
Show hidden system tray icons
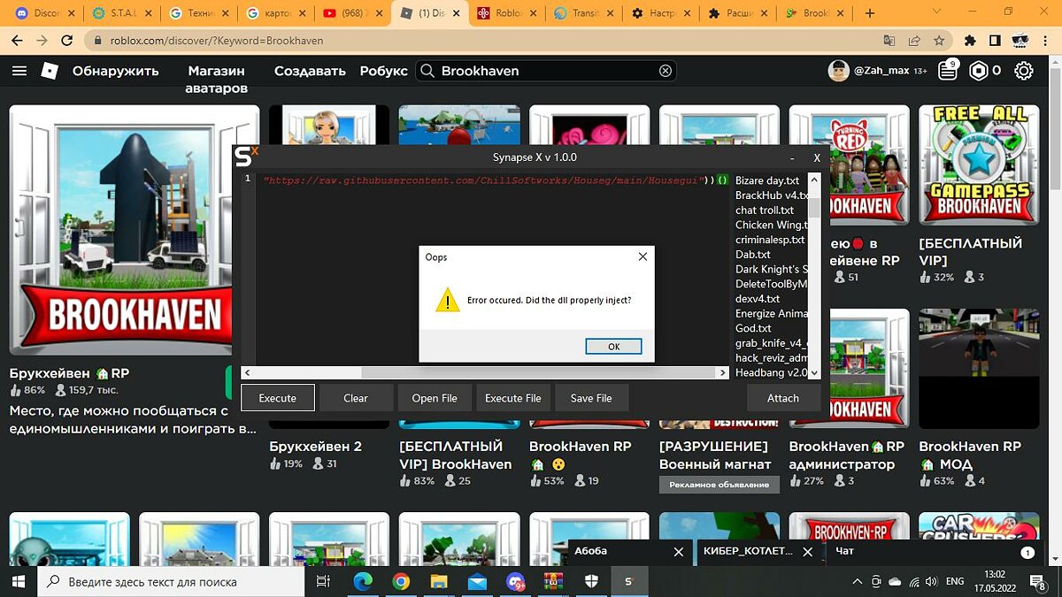[x=857, y=581]
